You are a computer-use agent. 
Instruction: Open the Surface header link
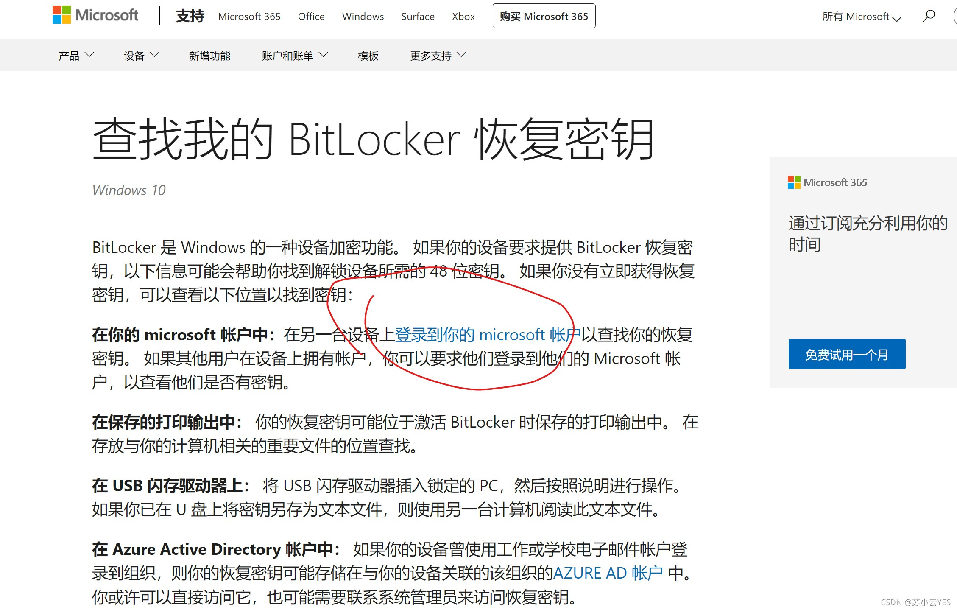[x=418, y=17]
